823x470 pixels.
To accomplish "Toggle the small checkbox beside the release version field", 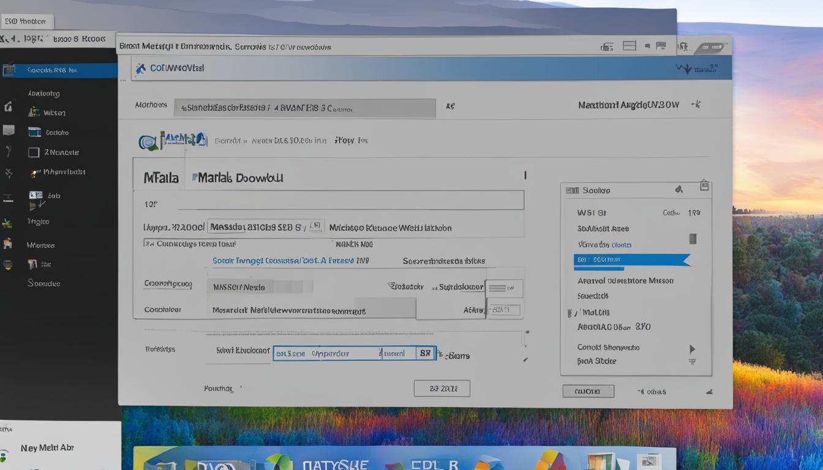I will pos(316,226).
